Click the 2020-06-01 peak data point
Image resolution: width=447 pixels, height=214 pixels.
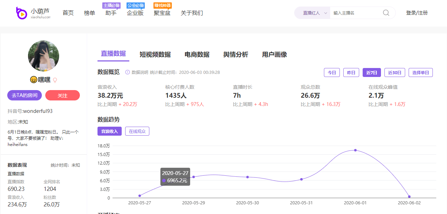tap(355, 150)
